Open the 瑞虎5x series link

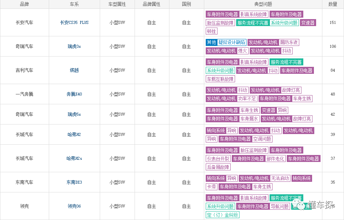[74, 114]
